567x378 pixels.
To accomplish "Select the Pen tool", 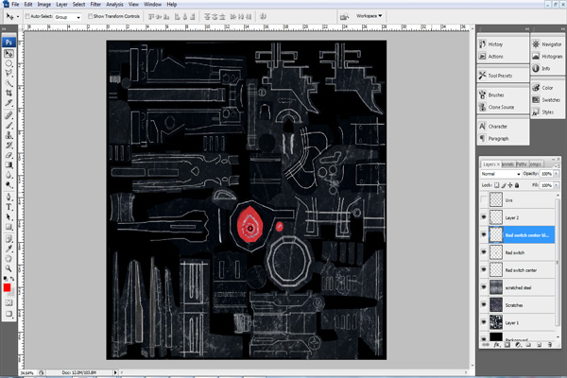I will (x=9, y=198).
